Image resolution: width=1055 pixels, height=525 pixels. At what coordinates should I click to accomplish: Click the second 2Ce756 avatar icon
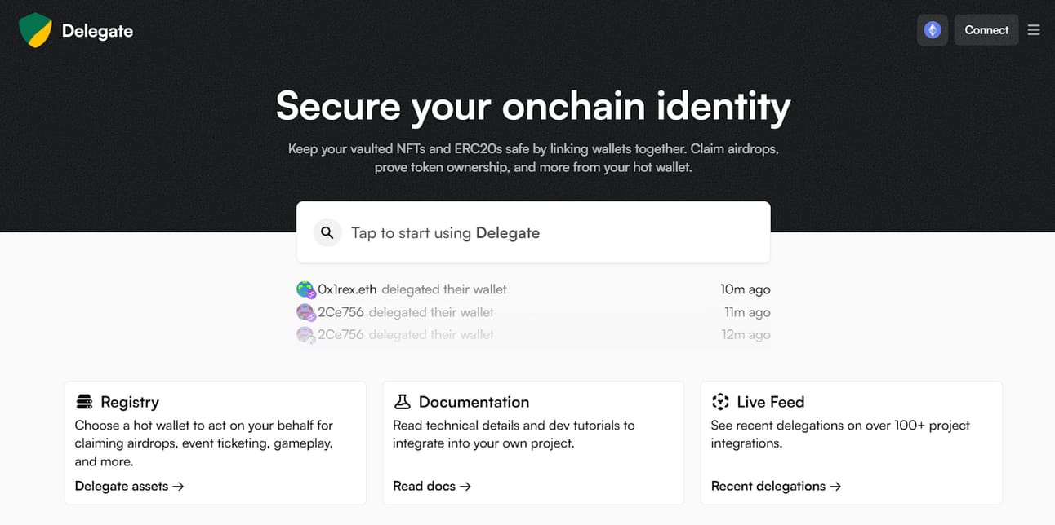(305, 334)
